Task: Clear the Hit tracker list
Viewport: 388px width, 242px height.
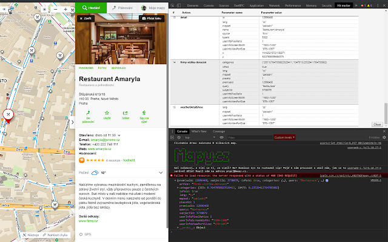Action: [x=377, y=125]
